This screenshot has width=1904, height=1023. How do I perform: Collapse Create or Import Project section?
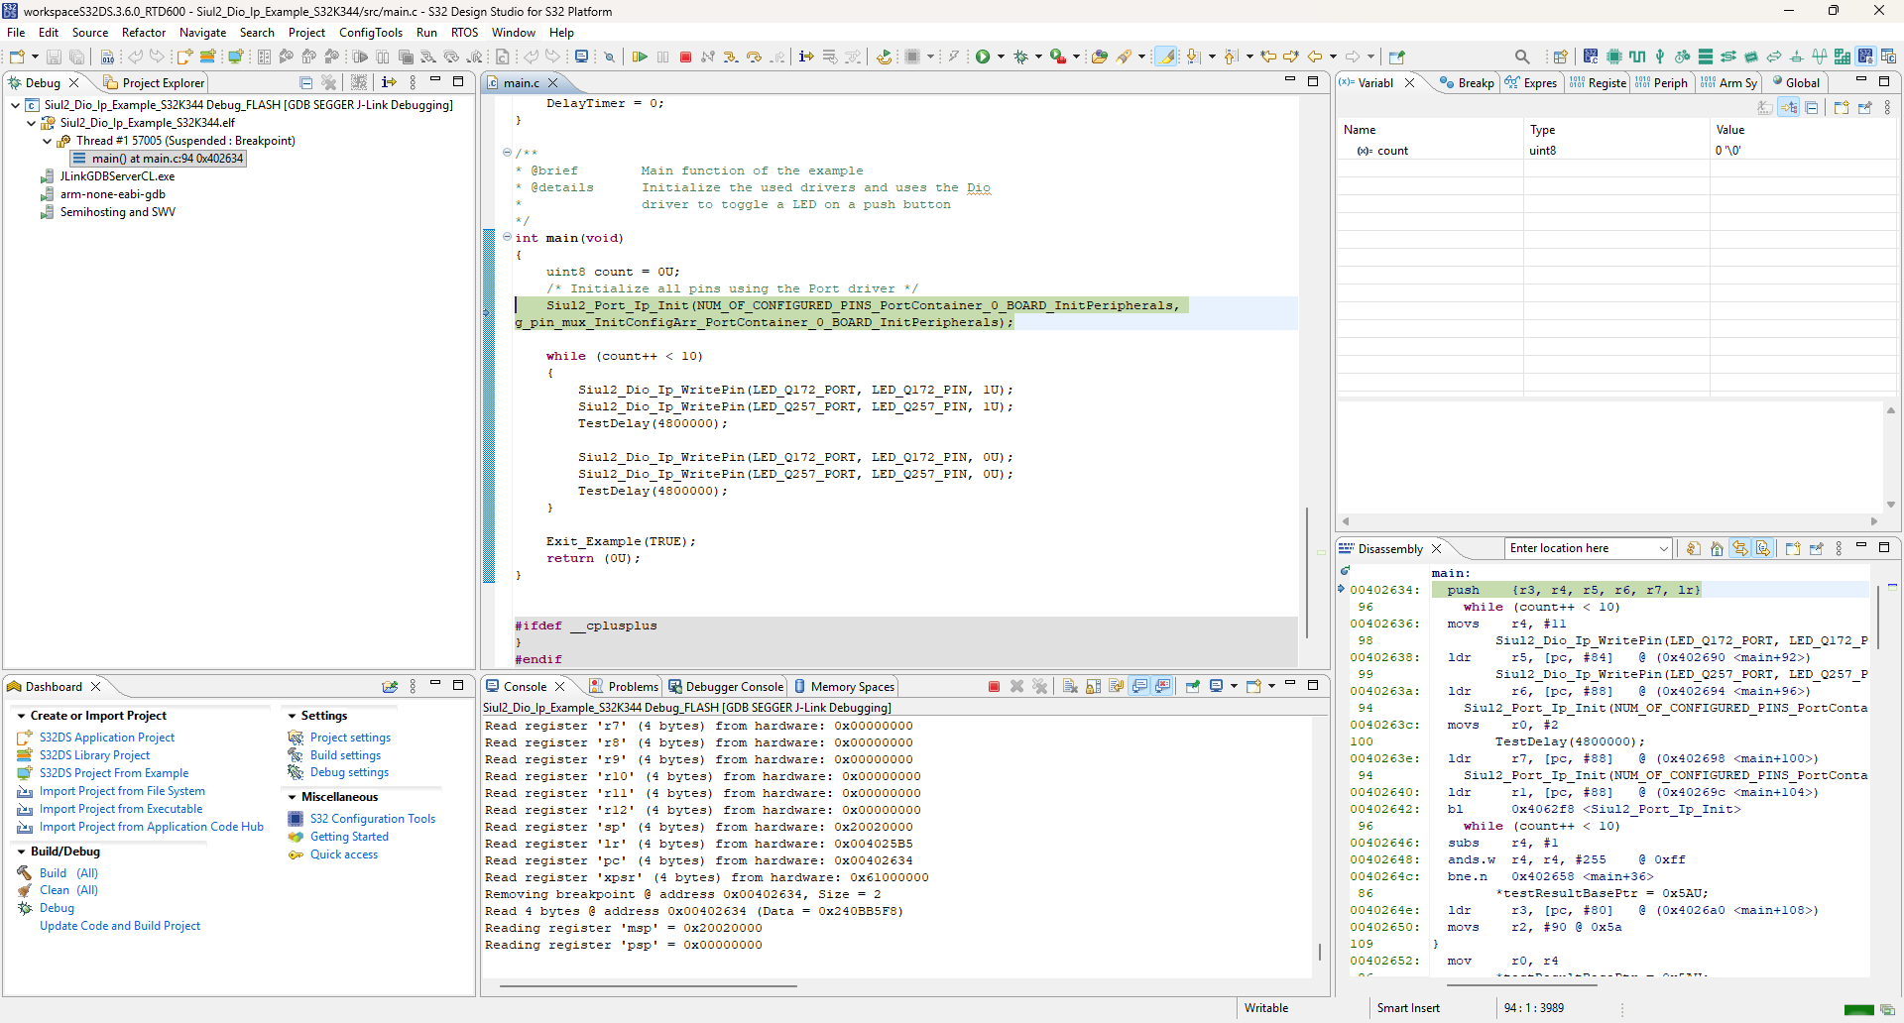pyautogui.click(x=22, y=716)
